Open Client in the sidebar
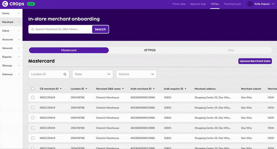The image size is (277, 149). 6,31
